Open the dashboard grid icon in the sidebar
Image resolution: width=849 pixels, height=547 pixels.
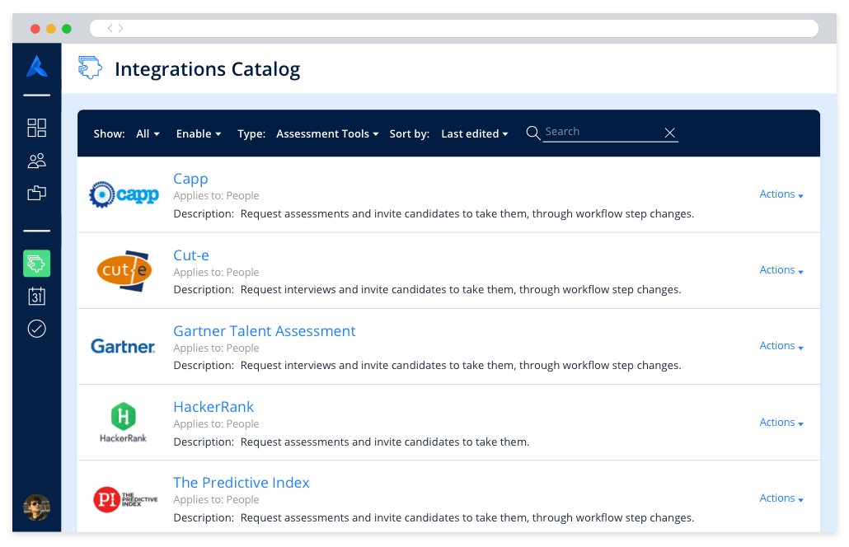coord(37,128)
